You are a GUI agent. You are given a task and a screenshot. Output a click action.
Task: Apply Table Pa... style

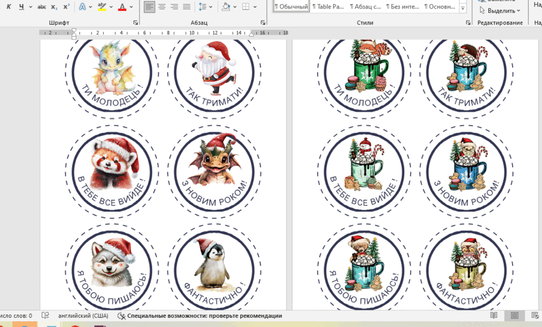point(329,6)
